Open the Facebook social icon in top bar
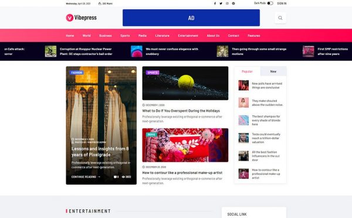The width and height of the screenshot is (352, 218). coord(215,4)
